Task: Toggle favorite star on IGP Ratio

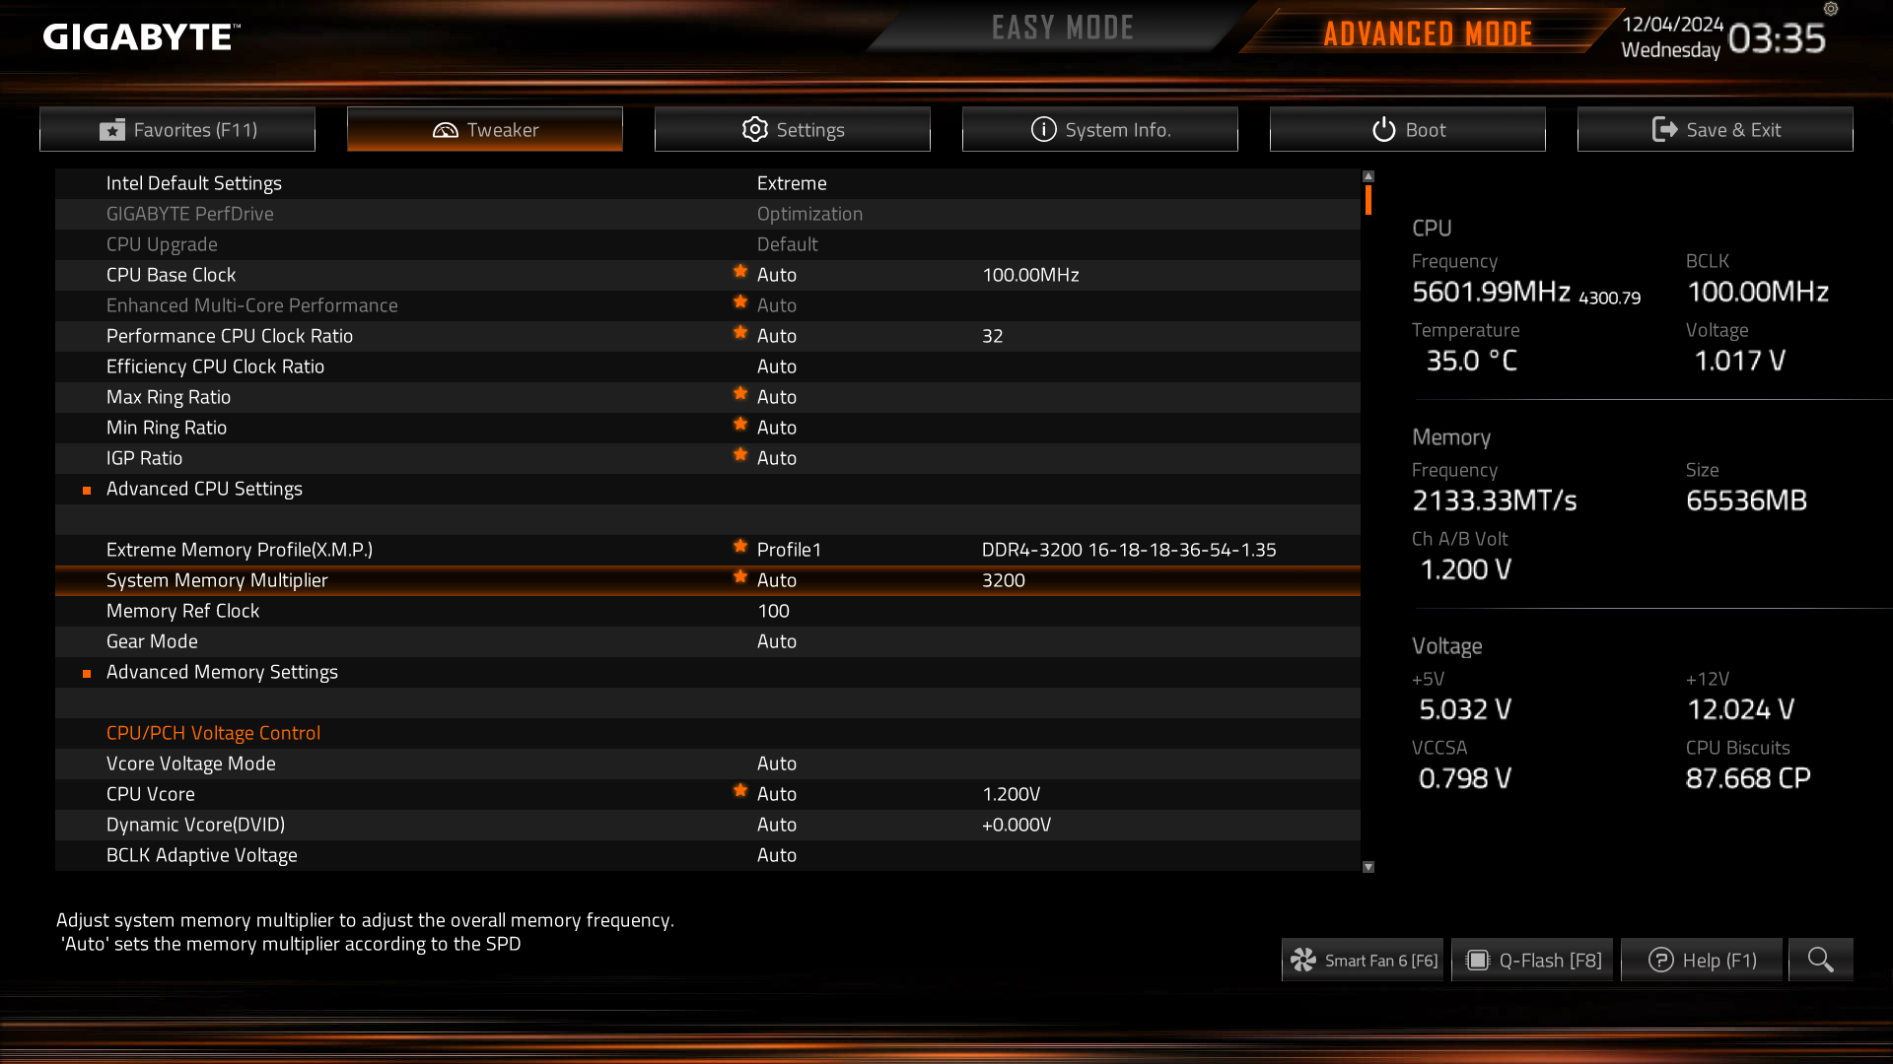Action: [740, 455]
